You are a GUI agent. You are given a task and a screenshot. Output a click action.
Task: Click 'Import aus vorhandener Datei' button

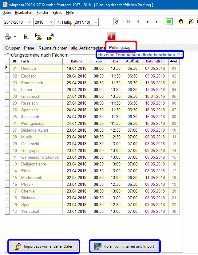pos(44,246)
